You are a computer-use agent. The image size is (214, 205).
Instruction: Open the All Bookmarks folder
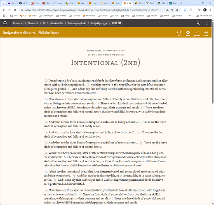click(204, 16)
